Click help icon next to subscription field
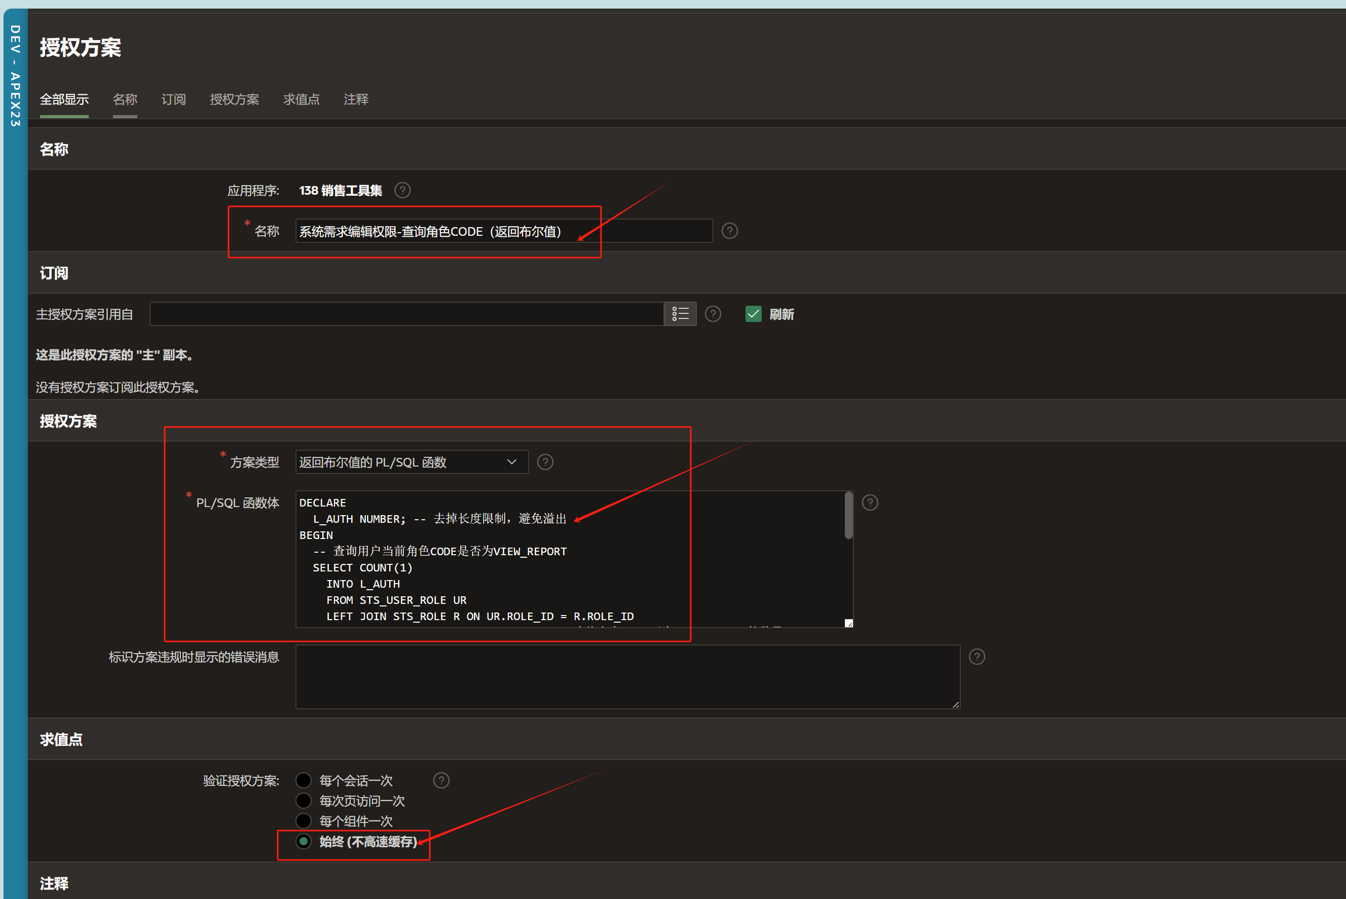The width and height of the screenshot is (1346, 899). point(712,314)
